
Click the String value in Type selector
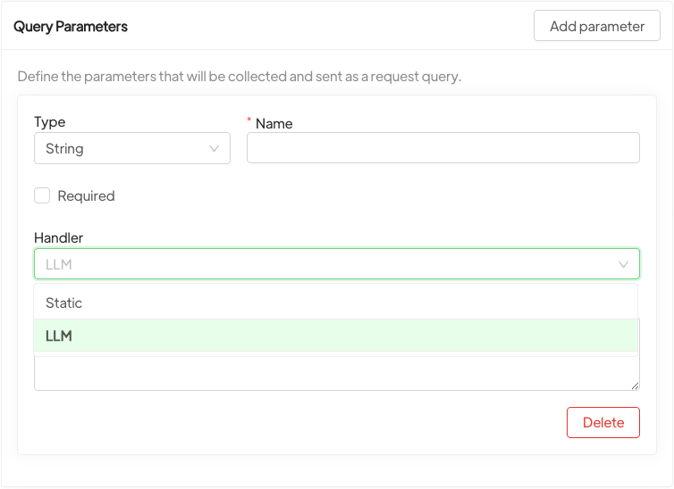tap(64, 149)
